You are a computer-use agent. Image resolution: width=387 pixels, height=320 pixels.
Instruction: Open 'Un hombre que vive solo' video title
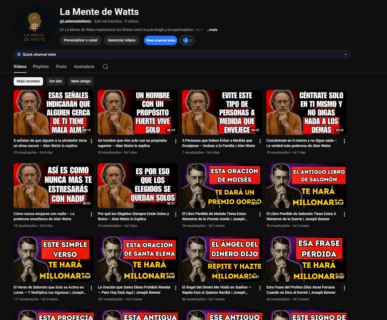click(x=132, y=143)
